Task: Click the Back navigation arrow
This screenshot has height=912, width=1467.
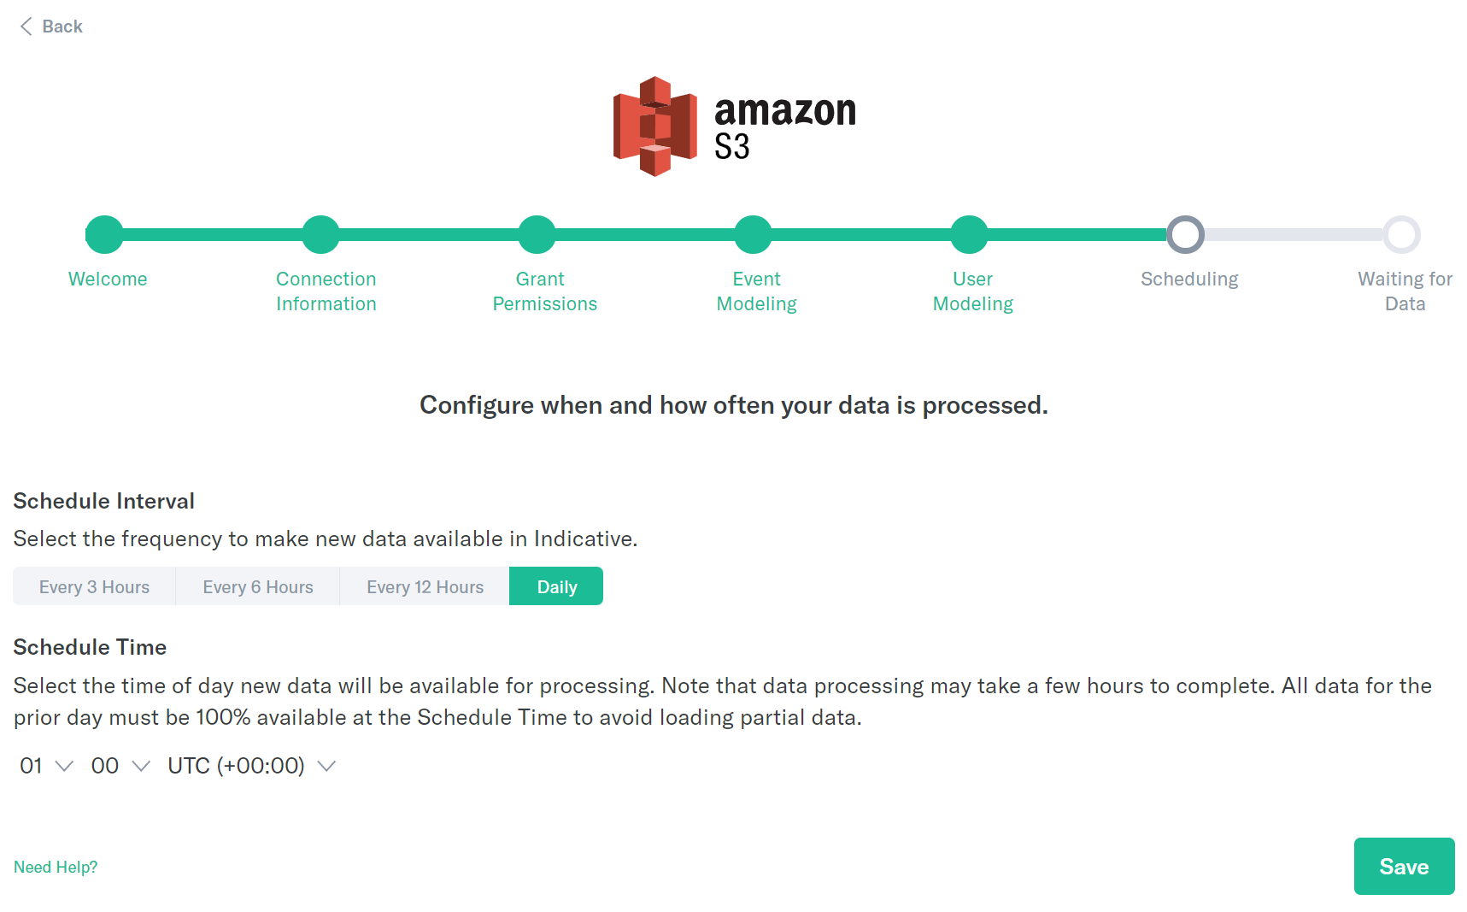Action: [x=26, y=26]
